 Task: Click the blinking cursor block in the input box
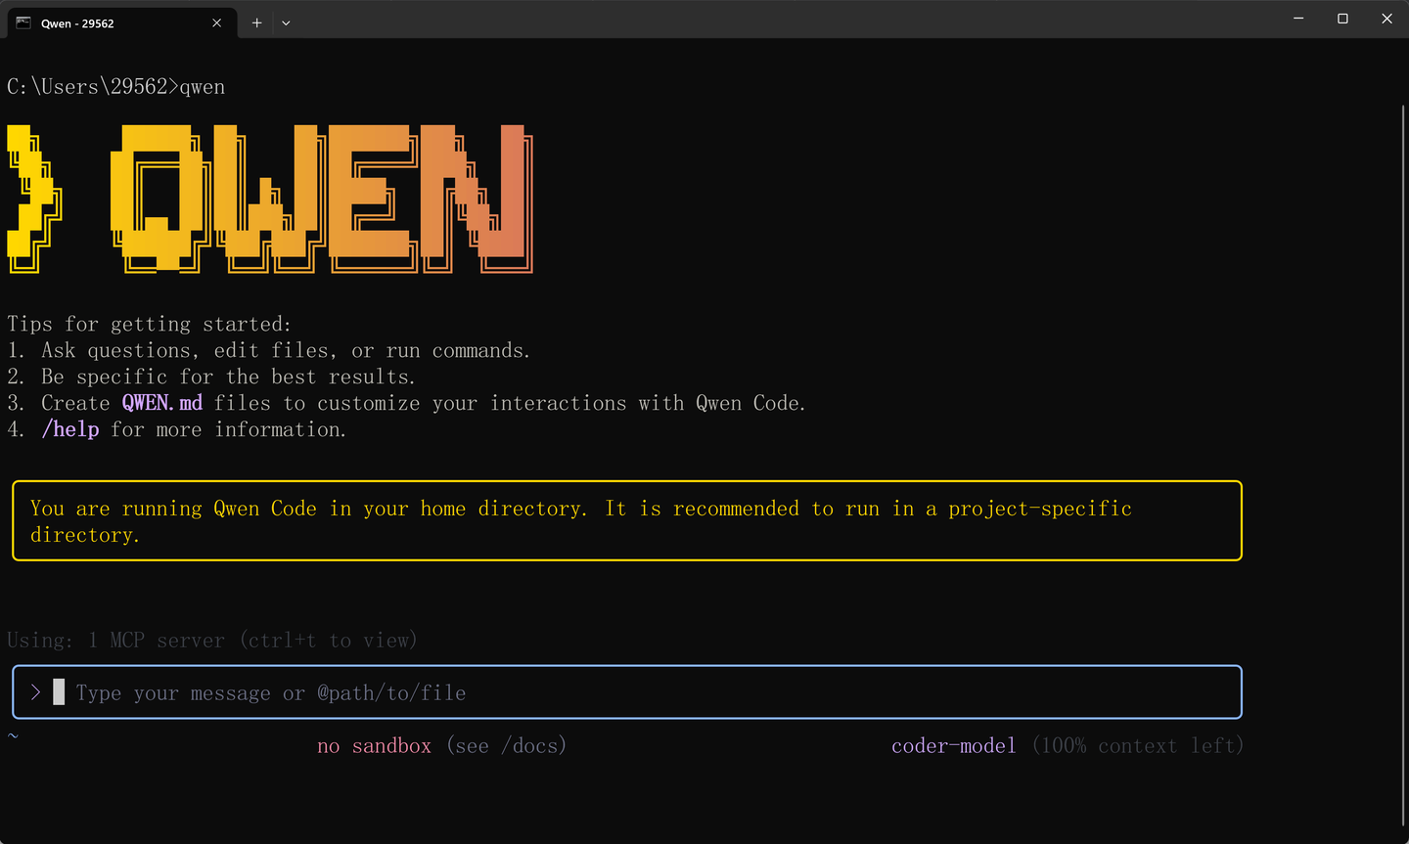click(x=58, y=691)
